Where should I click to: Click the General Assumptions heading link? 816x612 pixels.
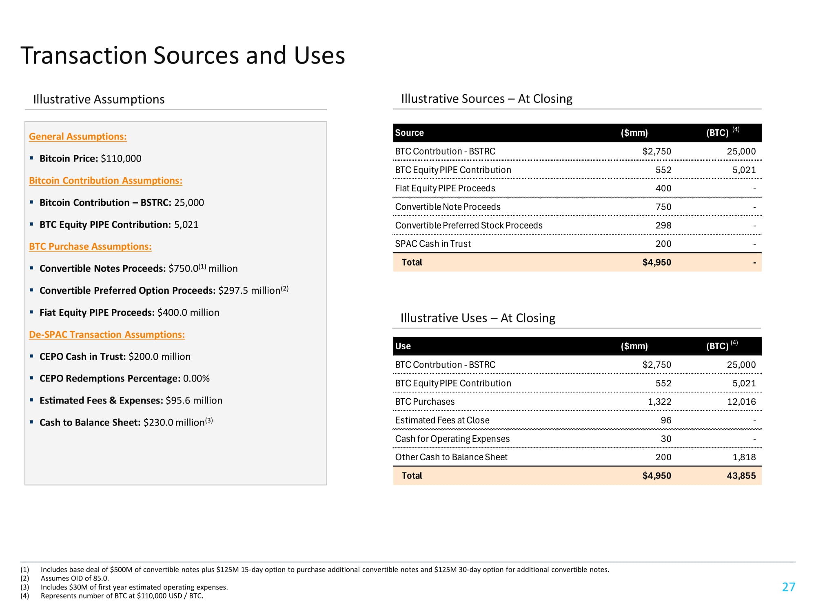78,137
